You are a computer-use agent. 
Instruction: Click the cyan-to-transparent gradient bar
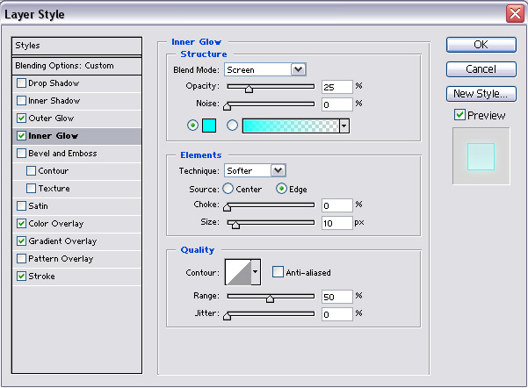coord(291,126)
